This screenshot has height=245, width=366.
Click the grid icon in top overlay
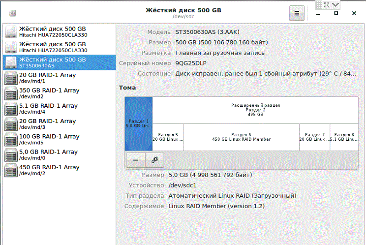(319, 4)
